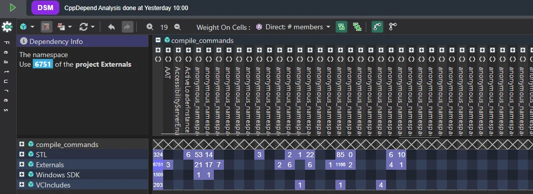Collapse the compile_commands column header
This screenshot has height=194, width=533.
coord(158,40)
